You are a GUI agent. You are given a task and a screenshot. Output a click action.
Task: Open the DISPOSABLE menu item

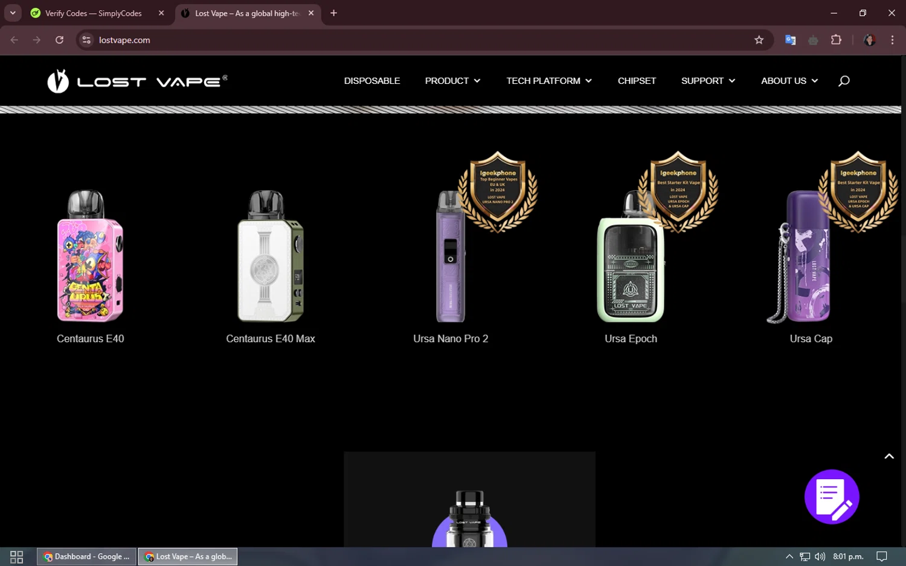(x=372, y=81)
